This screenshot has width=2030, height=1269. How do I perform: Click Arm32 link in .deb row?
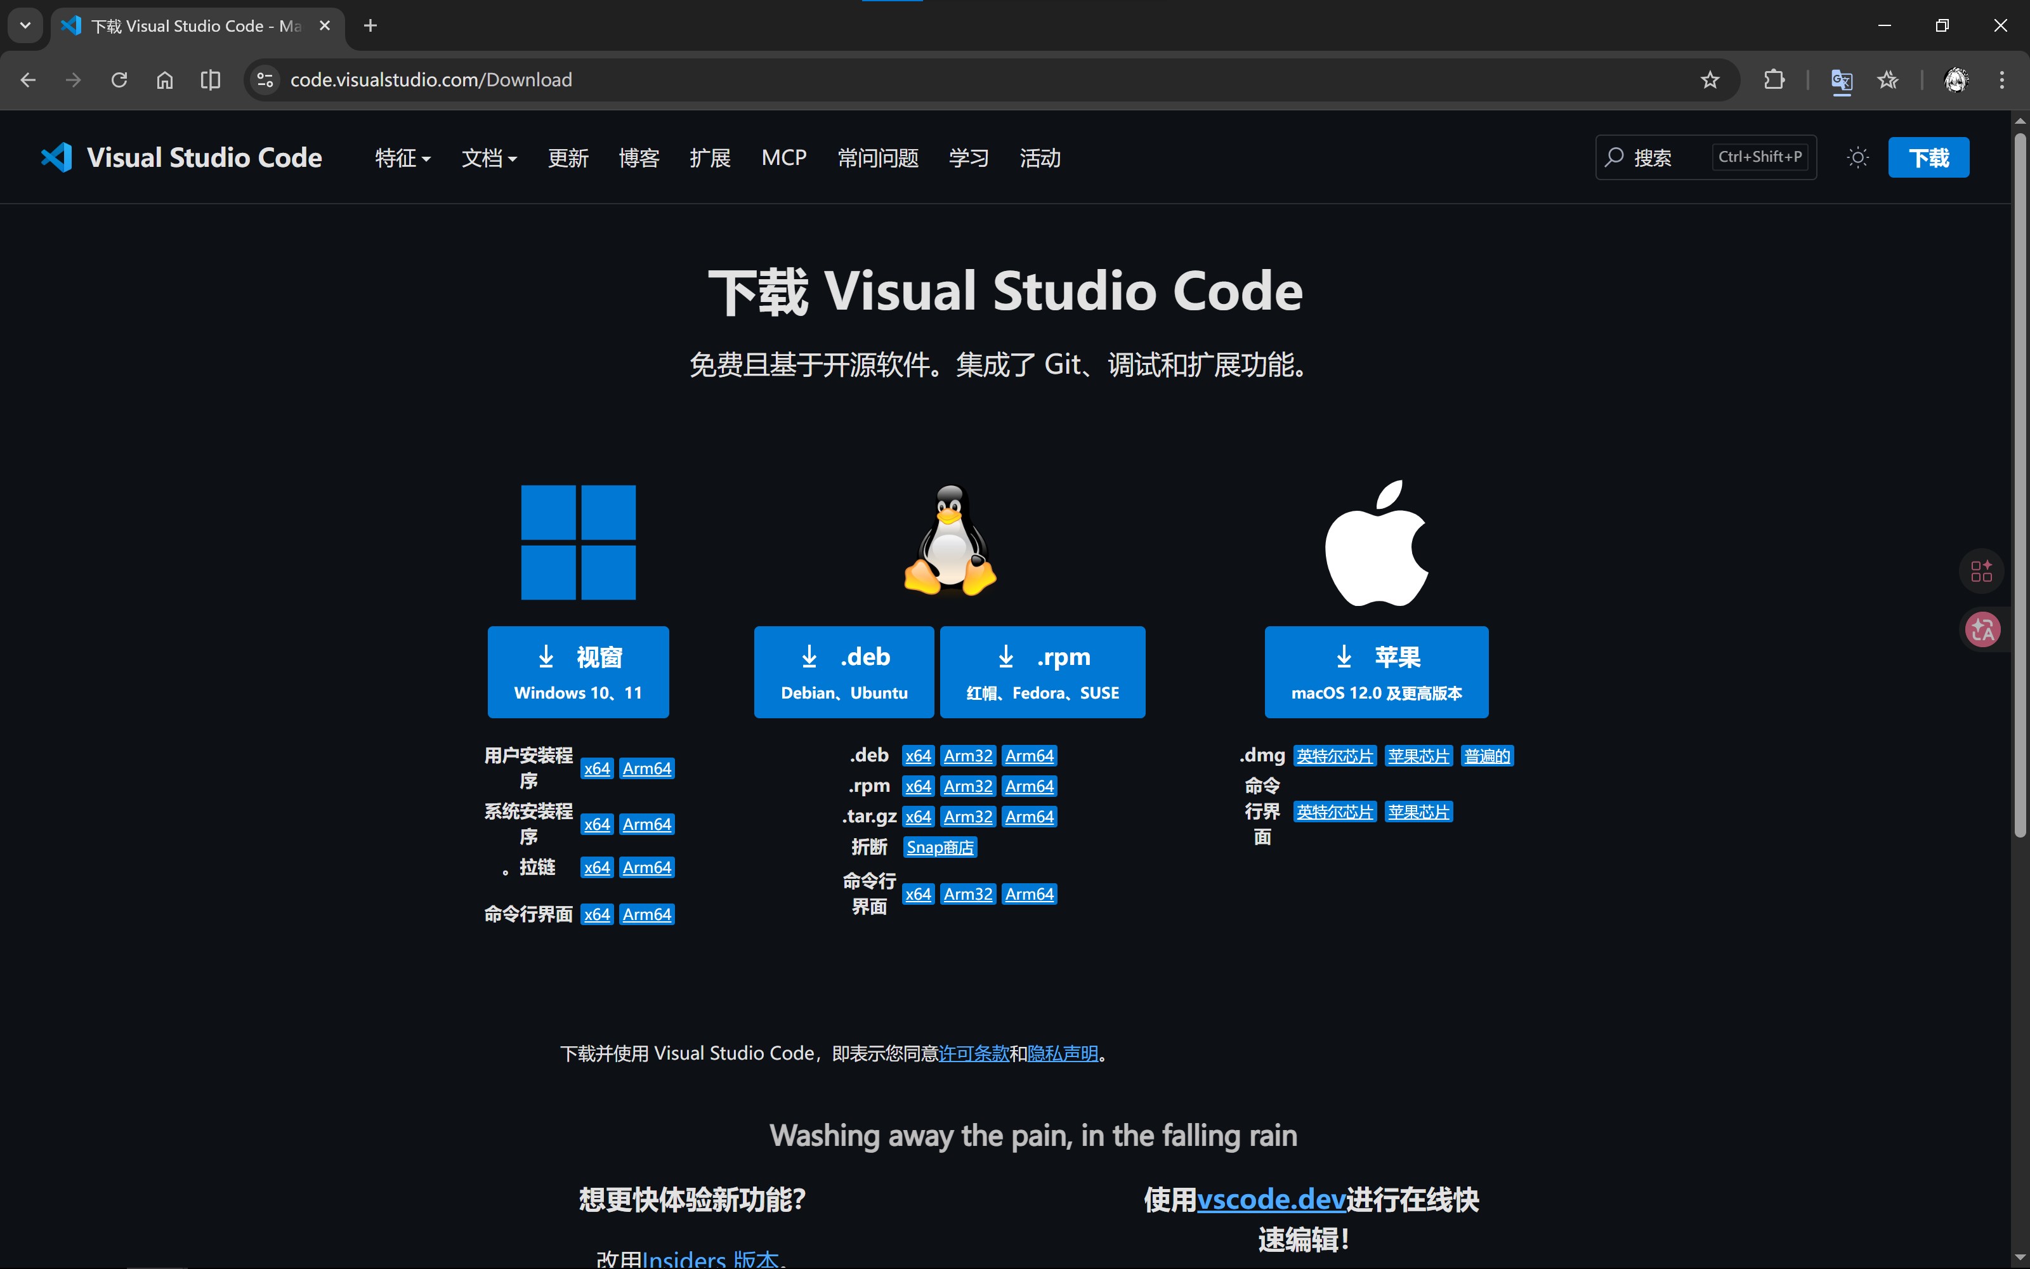968,756
